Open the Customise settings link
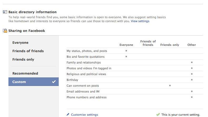 (x=85, y=115)
